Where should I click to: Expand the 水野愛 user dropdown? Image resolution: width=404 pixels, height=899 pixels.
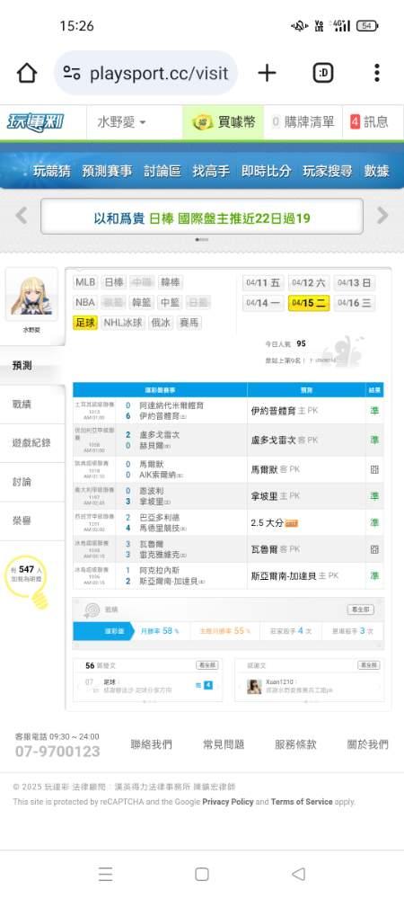click(x=121, y=122)
